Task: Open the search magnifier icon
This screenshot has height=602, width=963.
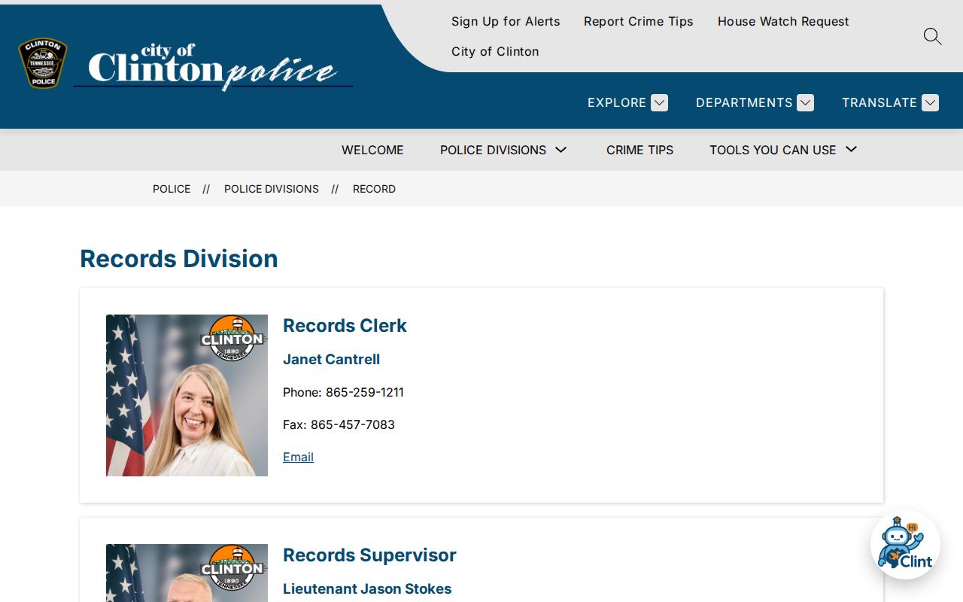Action: 932,36
